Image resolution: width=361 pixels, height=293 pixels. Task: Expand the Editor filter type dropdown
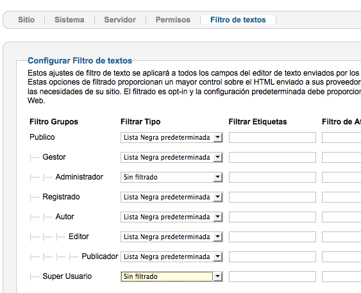pos(171,237)
